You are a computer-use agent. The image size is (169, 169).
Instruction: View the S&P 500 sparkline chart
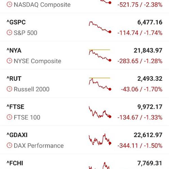click(x=100, y=27)
